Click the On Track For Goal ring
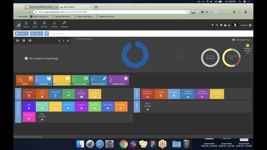 [x=232, y=57]
